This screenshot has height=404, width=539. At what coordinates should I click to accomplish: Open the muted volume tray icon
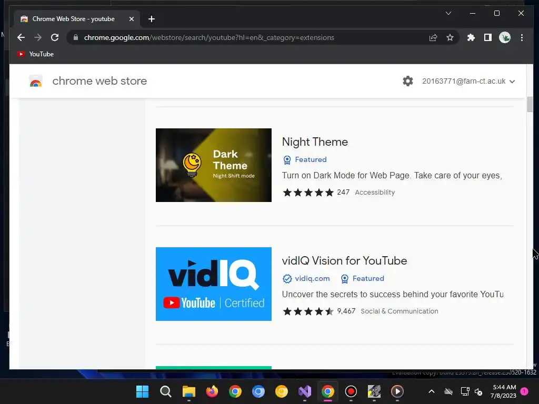click(478, 391)
